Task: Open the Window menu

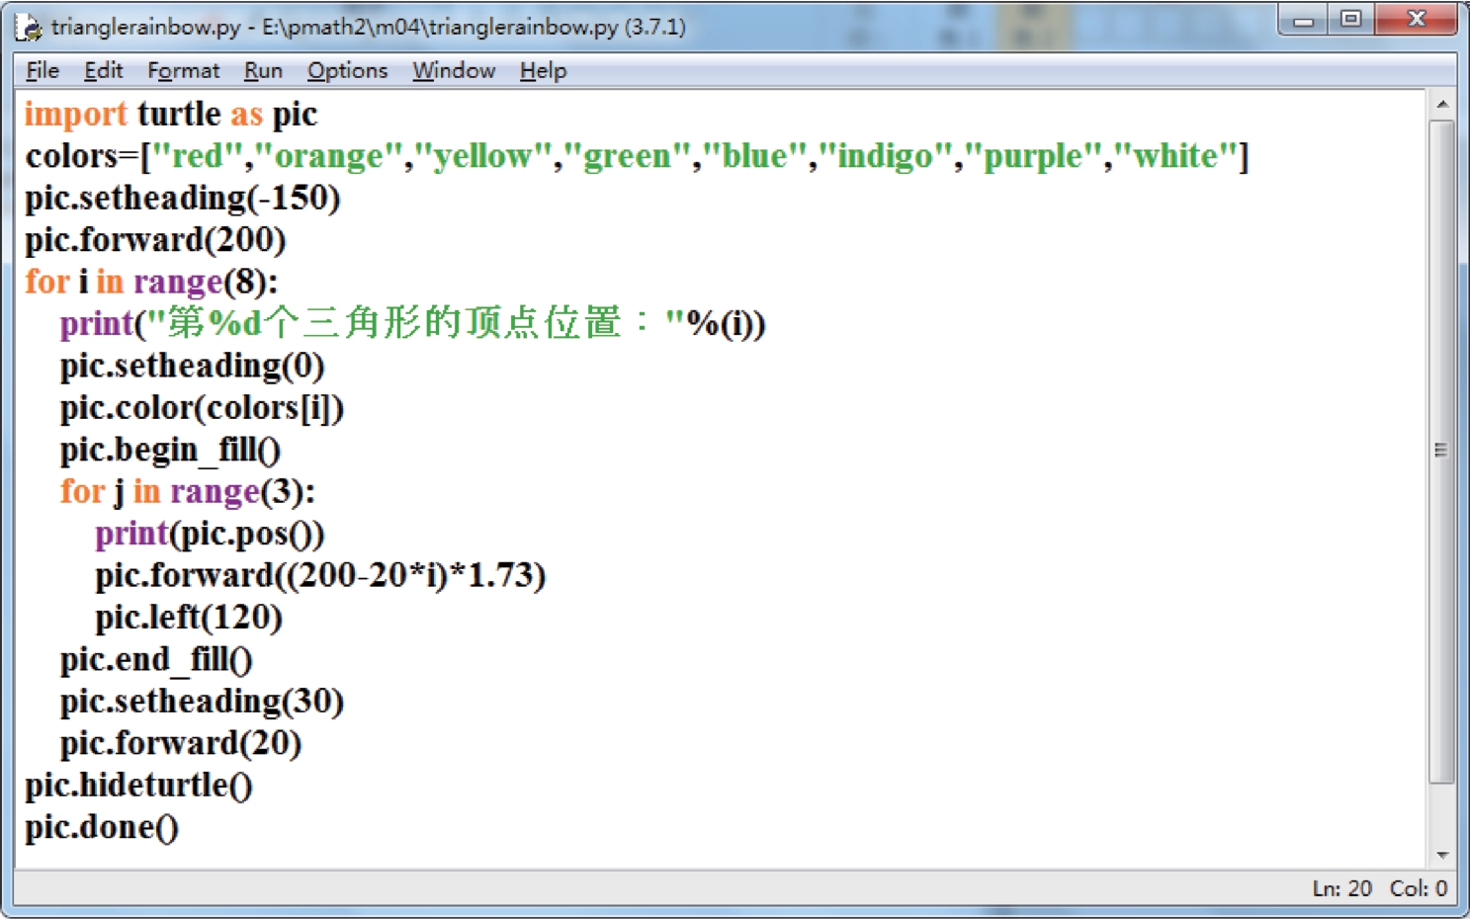Action: tap(454, 71)
